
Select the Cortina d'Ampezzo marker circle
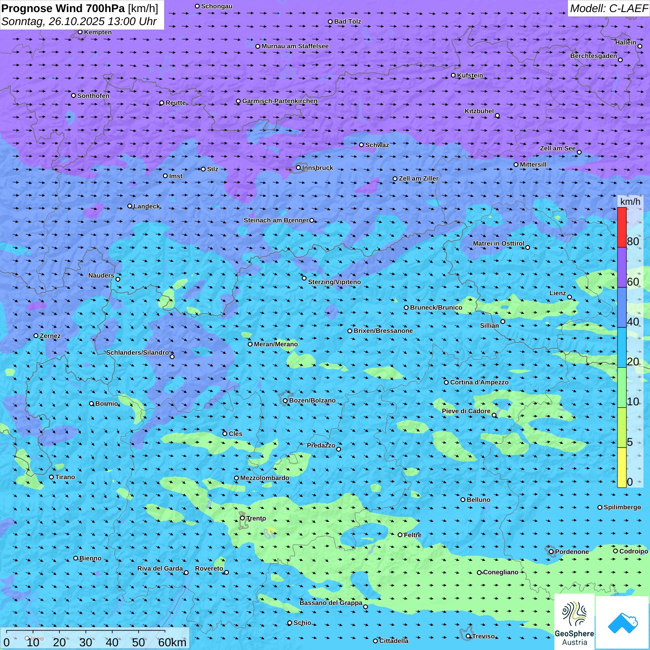[x=447, y=382]
